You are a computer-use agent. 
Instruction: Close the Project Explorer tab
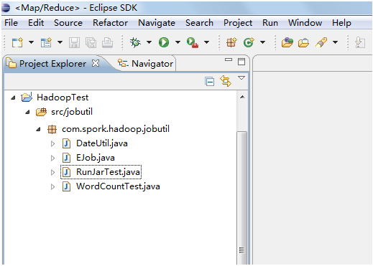[x=96, y=63]
